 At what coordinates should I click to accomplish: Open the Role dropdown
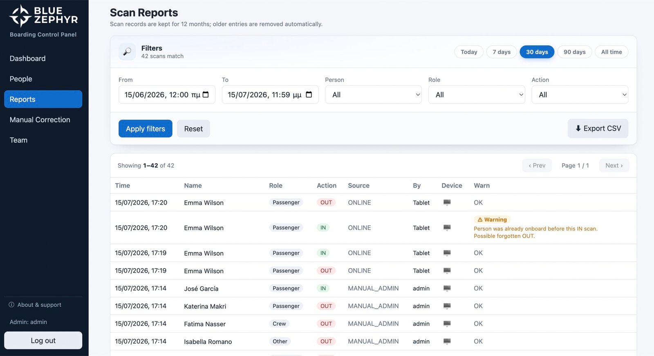(477, 95)
